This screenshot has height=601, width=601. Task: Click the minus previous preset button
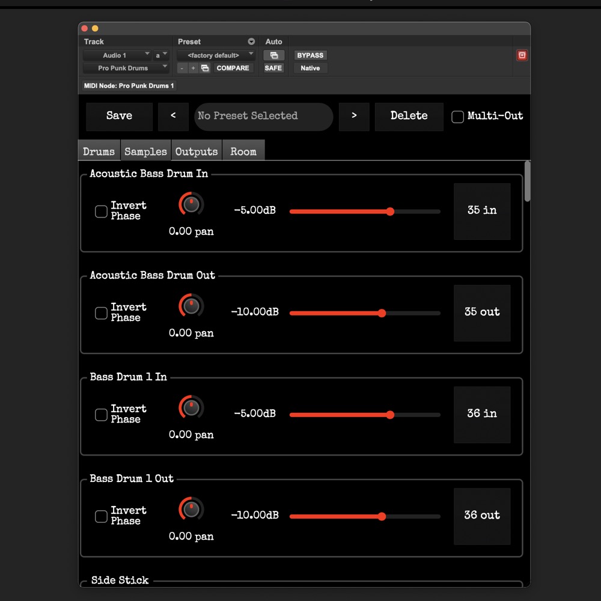pos(182,68)
